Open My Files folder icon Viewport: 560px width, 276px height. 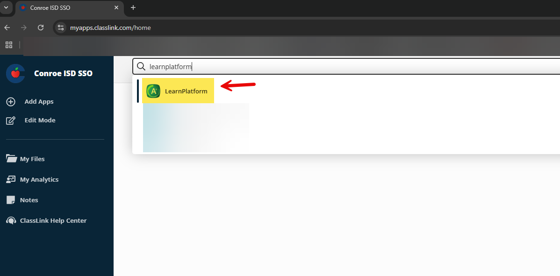click(x=11, y=159)
